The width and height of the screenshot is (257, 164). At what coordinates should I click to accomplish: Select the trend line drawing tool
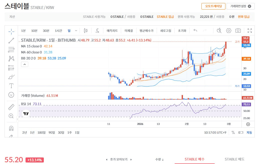(11, 41)
